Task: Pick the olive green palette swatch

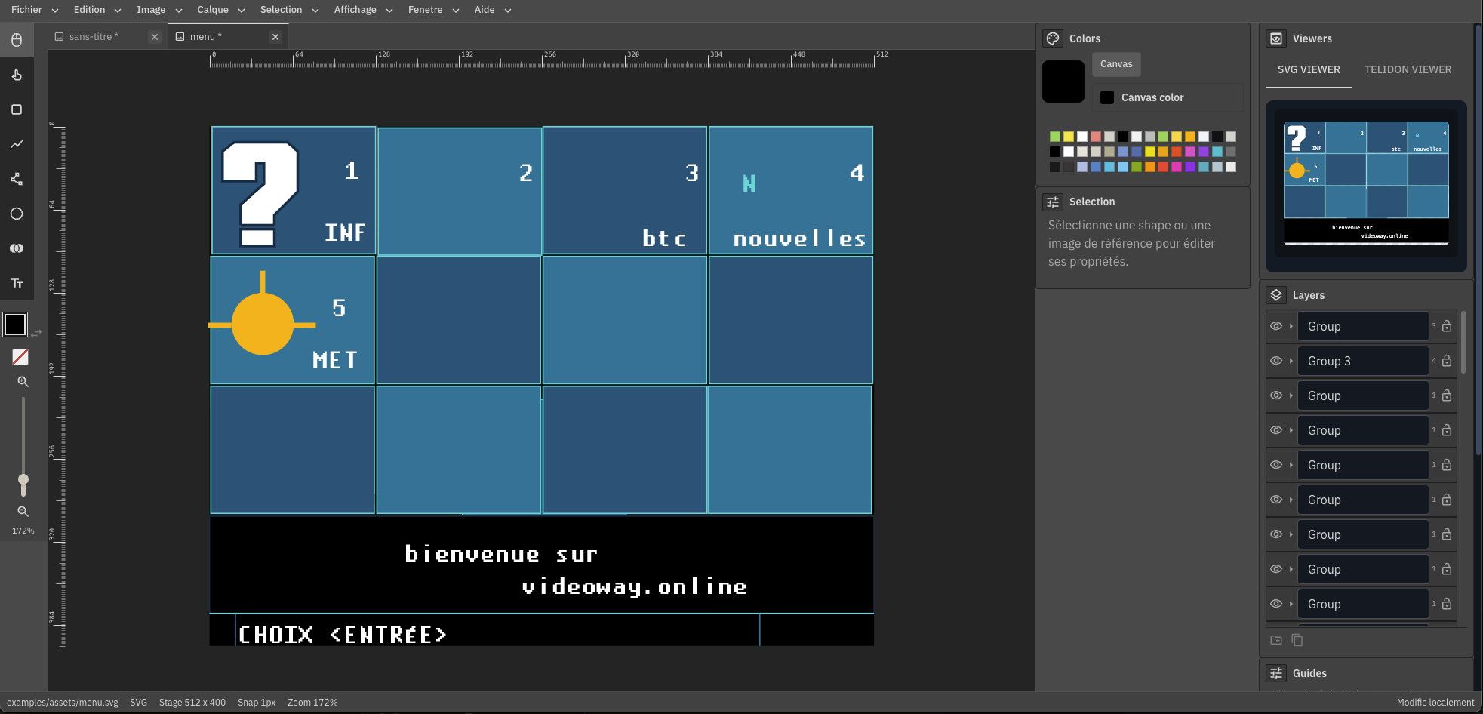Action: [1137, 167]
